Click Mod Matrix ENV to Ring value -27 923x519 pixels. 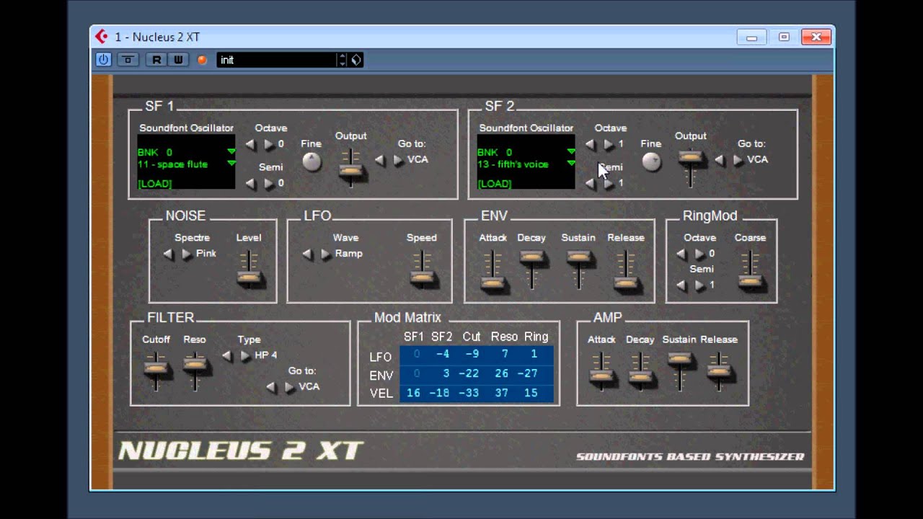[529, 373]
